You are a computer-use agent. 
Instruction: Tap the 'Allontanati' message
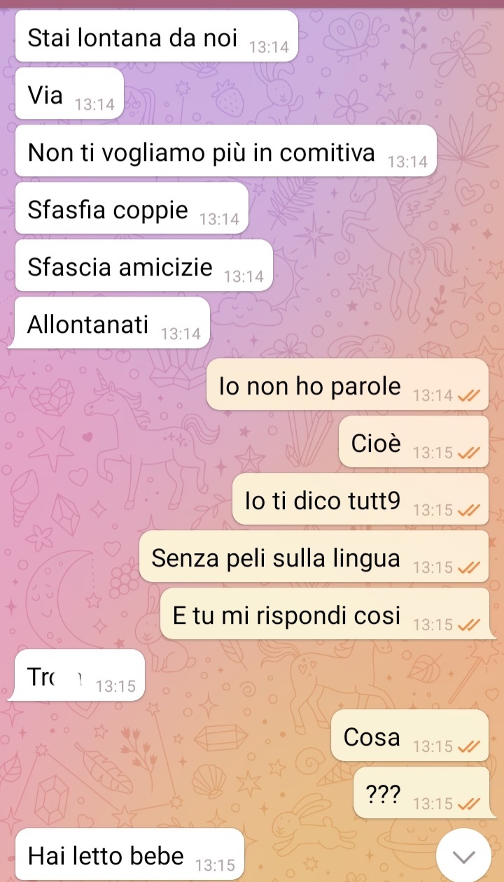[x=109, y=323]
